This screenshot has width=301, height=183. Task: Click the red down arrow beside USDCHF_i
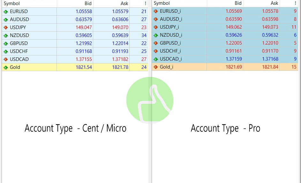coord(156,51)
